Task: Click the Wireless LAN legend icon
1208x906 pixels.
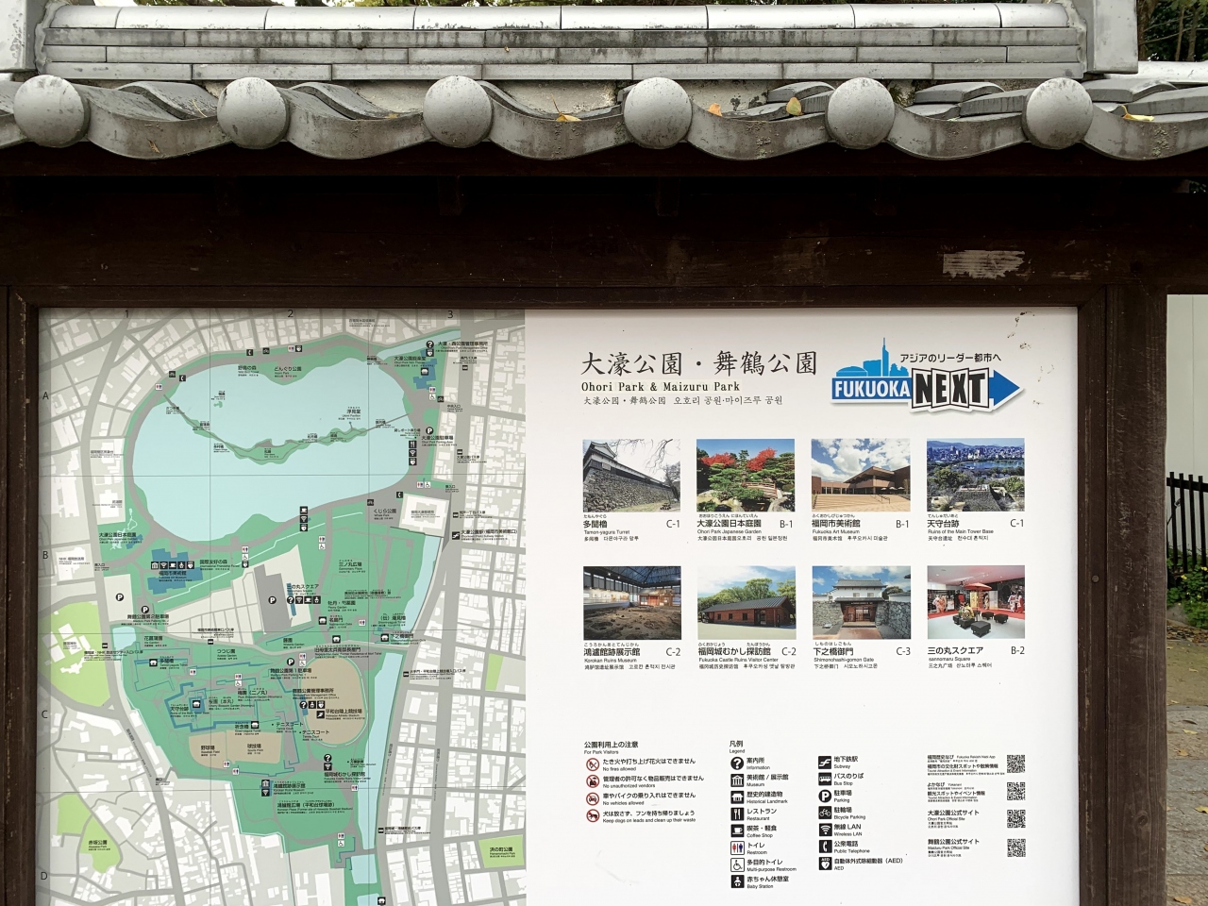Action: pos(825,830)
